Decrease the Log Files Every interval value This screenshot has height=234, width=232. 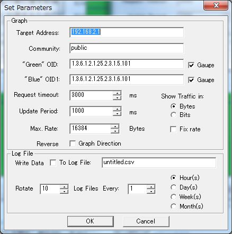click(151, 192)
